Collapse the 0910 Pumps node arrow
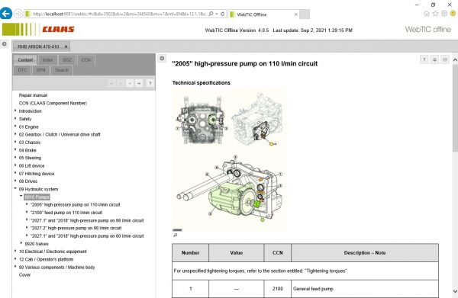The width and height of the screenshot is (458, 298). coord(21,197)
